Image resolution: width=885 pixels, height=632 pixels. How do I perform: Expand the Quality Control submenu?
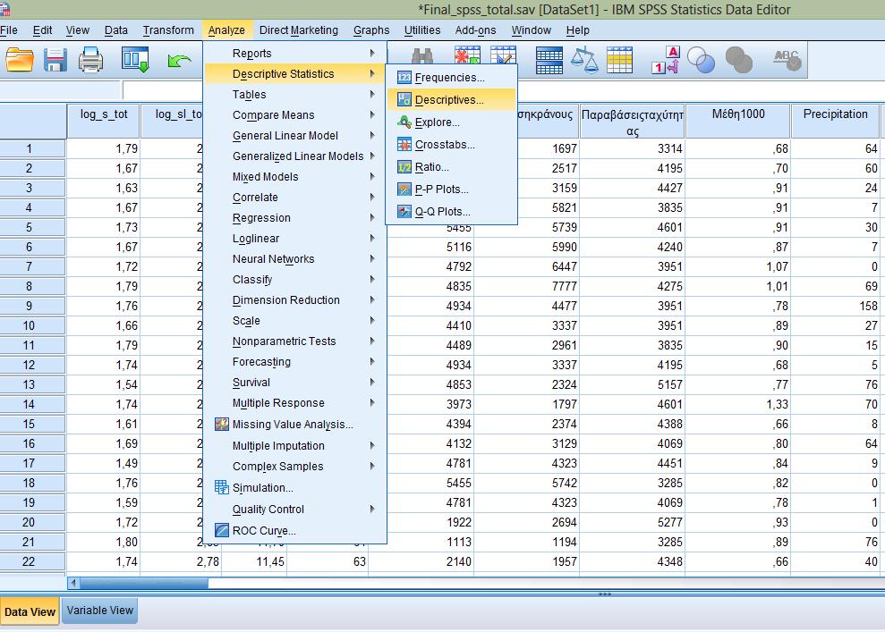(x=295, y=510)
